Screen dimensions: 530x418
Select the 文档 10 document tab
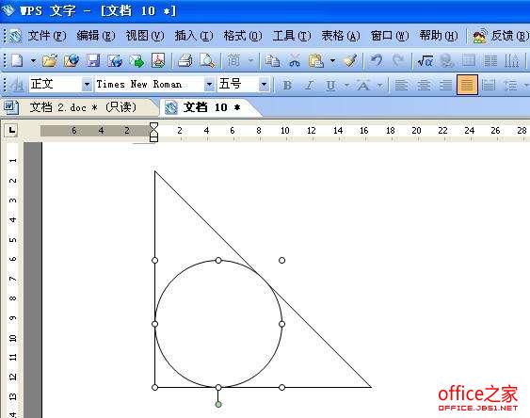[210, 107]
